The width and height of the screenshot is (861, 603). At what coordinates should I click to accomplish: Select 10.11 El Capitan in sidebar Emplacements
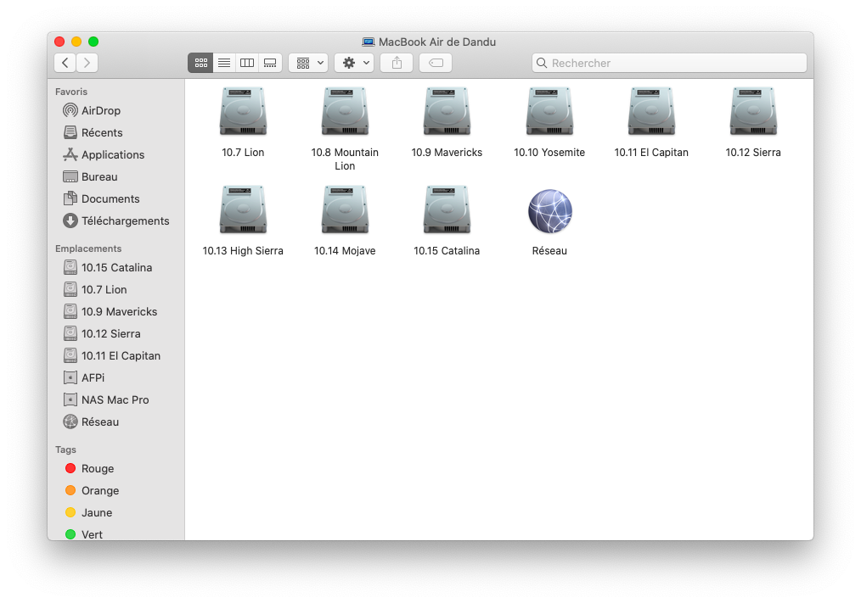(111, 355)
